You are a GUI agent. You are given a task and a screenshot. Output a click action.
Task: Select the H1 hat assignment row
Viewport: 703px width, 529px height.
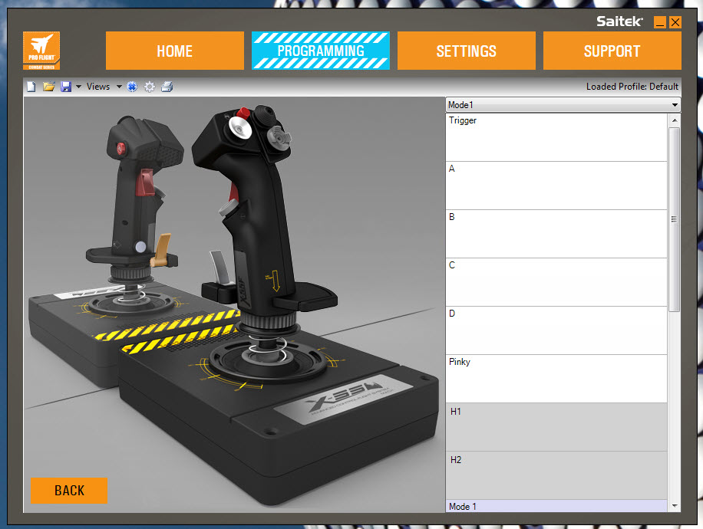tap(556, 427)
